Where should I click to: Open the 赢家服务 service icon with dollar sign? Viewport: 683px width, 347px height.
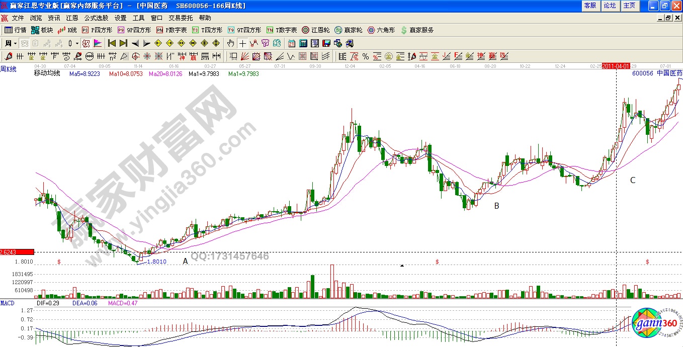[417, 30]
